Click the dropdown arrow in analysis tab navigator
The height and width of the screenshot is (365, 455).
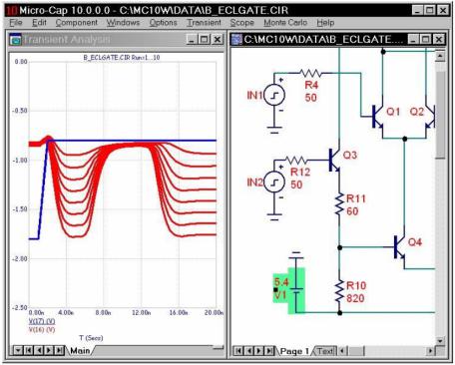(18, 350)
